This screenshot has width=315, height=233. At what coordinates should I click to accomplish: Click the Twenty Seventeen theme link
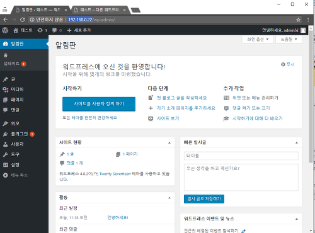[115, 174]
